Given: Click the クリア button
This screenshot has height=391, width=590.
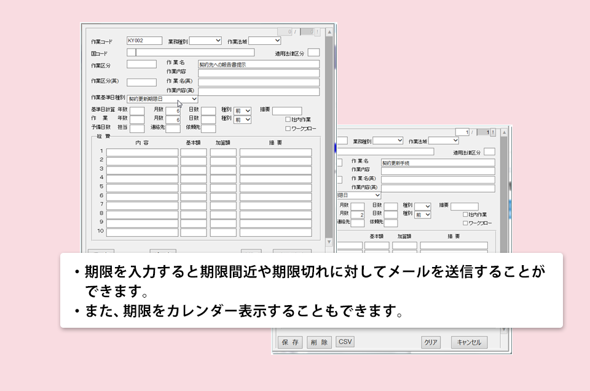Looking at the screenshot, I should point(431,342).
